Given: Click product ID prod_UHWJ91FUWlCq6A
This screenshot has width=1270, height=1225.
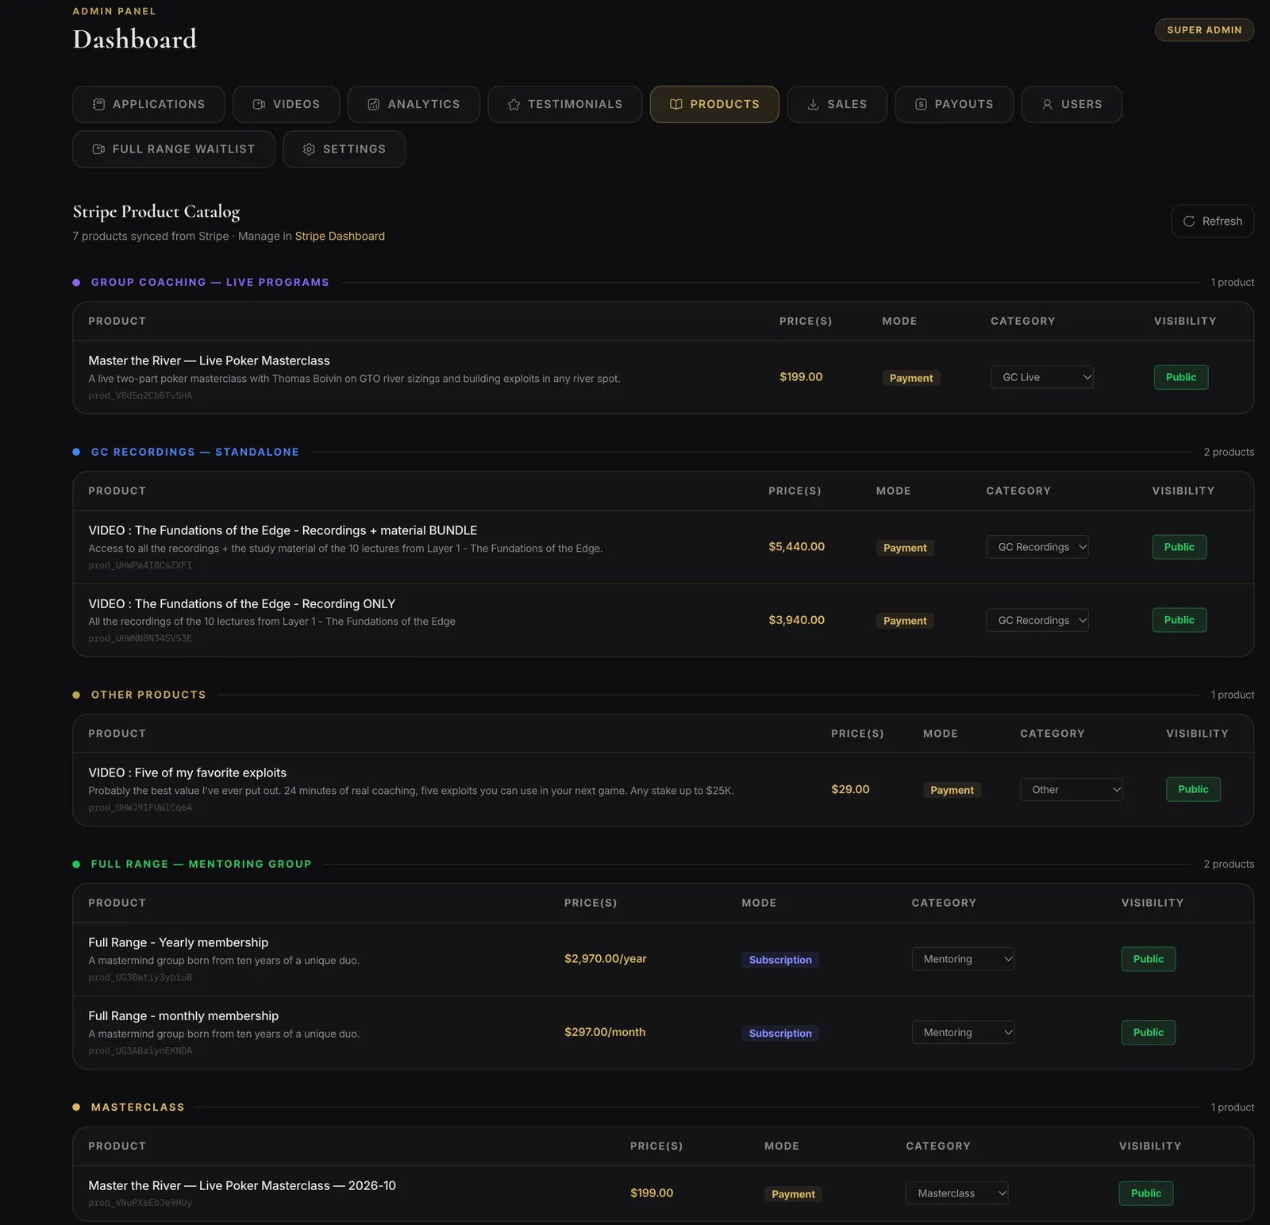Looking at the screenshot, I should tap(140, 807).
